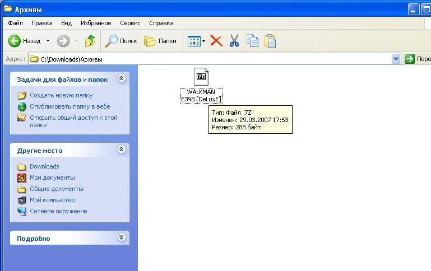Open the Правка menu
The height and width of the screenshot is (271, 431).
42,23
